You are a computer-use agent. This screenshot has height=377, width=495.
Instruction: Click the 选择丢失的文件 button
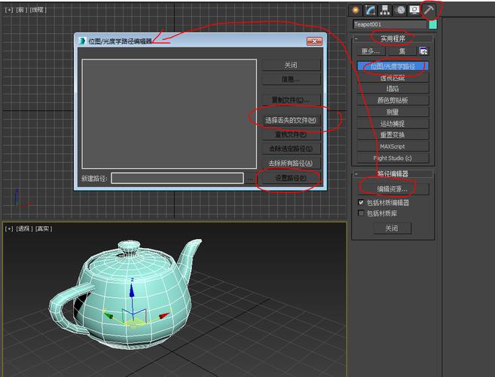291,120
